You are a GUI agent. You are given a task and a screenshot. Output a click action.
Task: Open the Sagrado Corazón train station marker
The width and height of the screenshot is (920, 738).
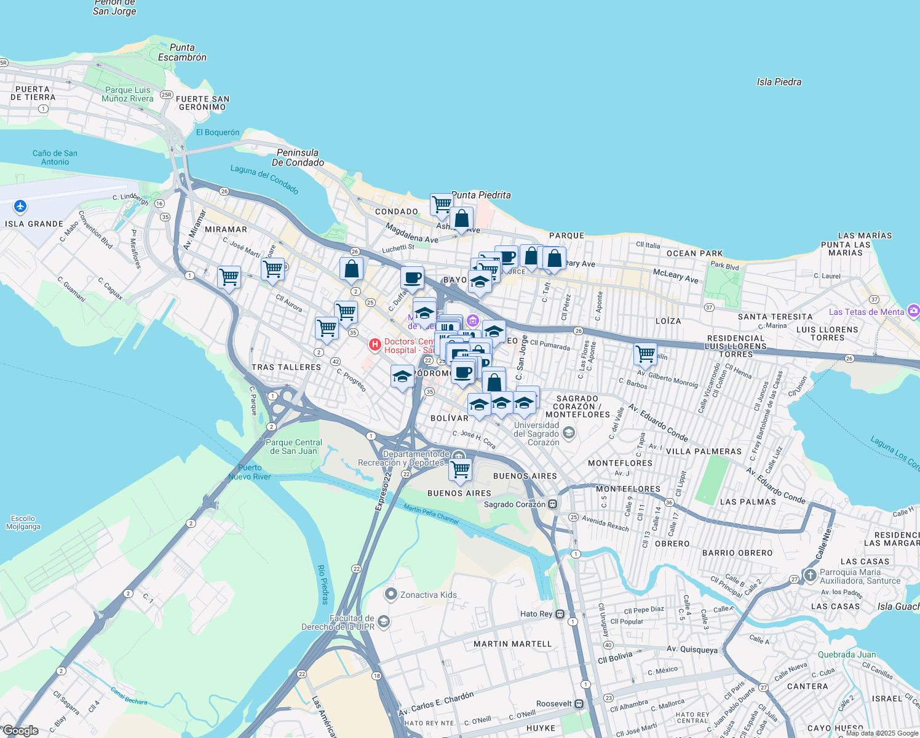(x=553, y=504)
